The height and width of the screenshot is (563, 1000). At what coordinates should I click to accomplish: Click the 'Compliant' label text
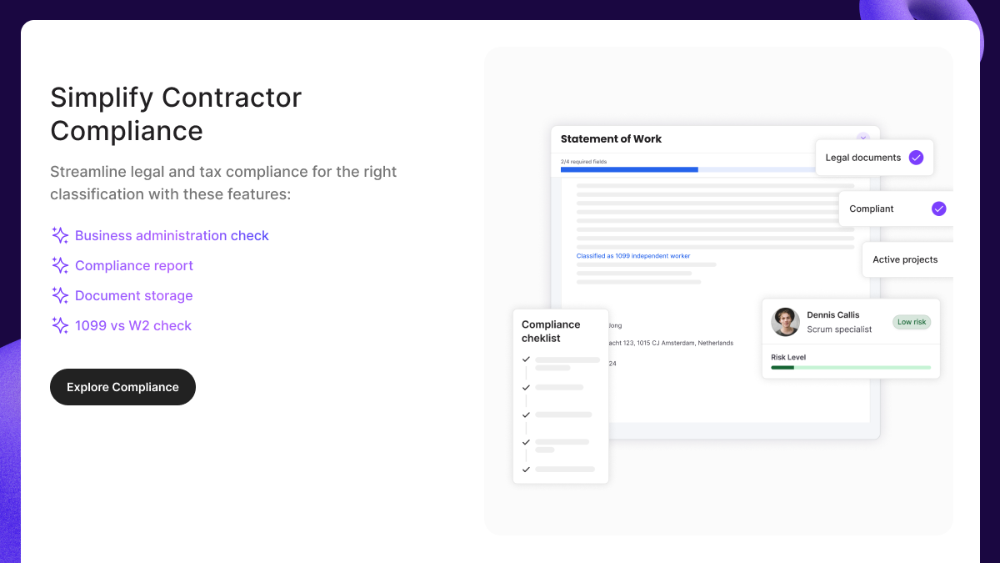(872, 209)
